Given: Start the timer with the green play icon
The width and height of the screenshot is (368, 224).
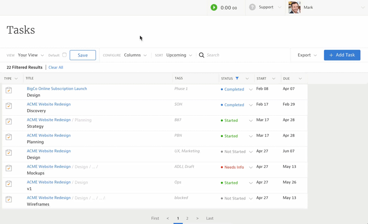Looking at the screenshot, I should (214, 7).
